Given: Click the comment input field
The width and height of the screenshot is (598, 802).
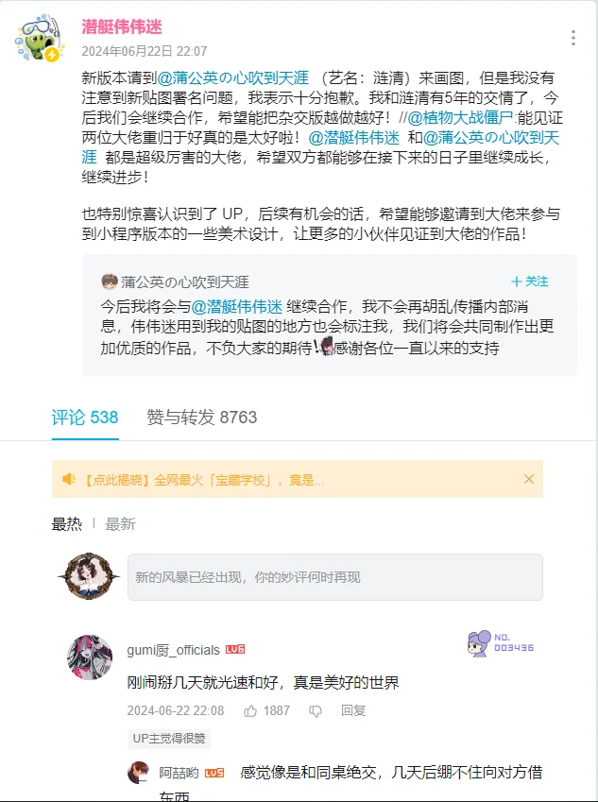Looking at the screenshot, I should pyautogui.click(x=335, y=577).
